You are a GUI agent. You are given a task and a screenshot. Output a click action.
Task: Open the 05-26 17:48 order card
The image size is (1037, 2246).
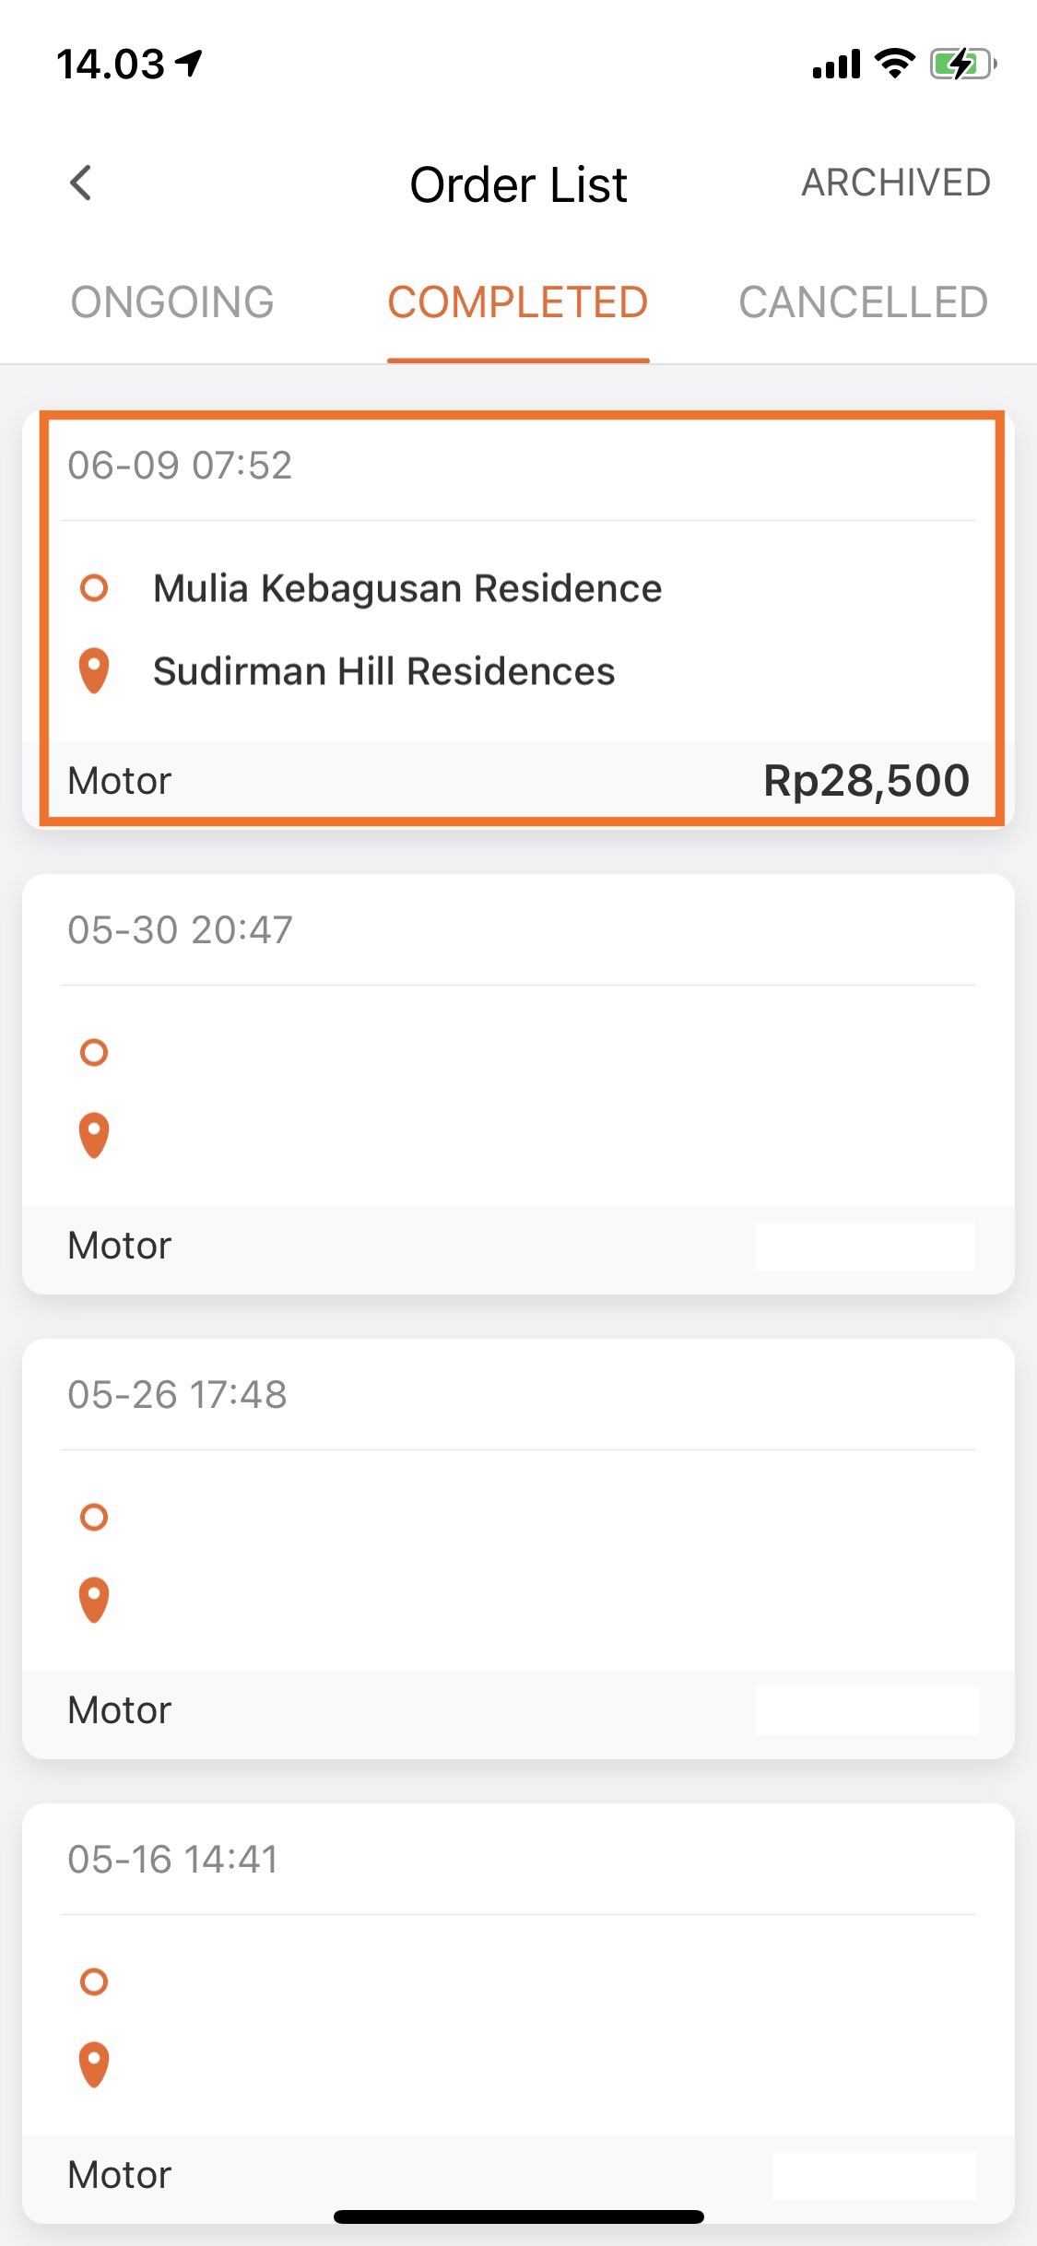point(518,1549)
